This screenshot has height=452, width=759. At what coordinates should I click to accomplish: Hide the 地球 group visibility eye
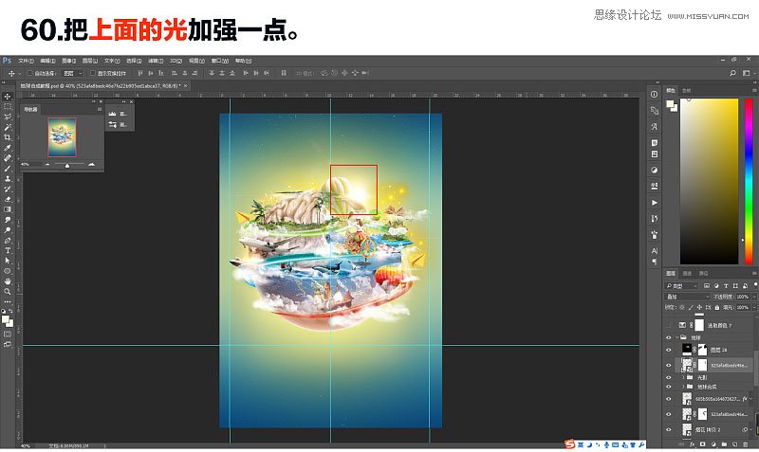669,337
